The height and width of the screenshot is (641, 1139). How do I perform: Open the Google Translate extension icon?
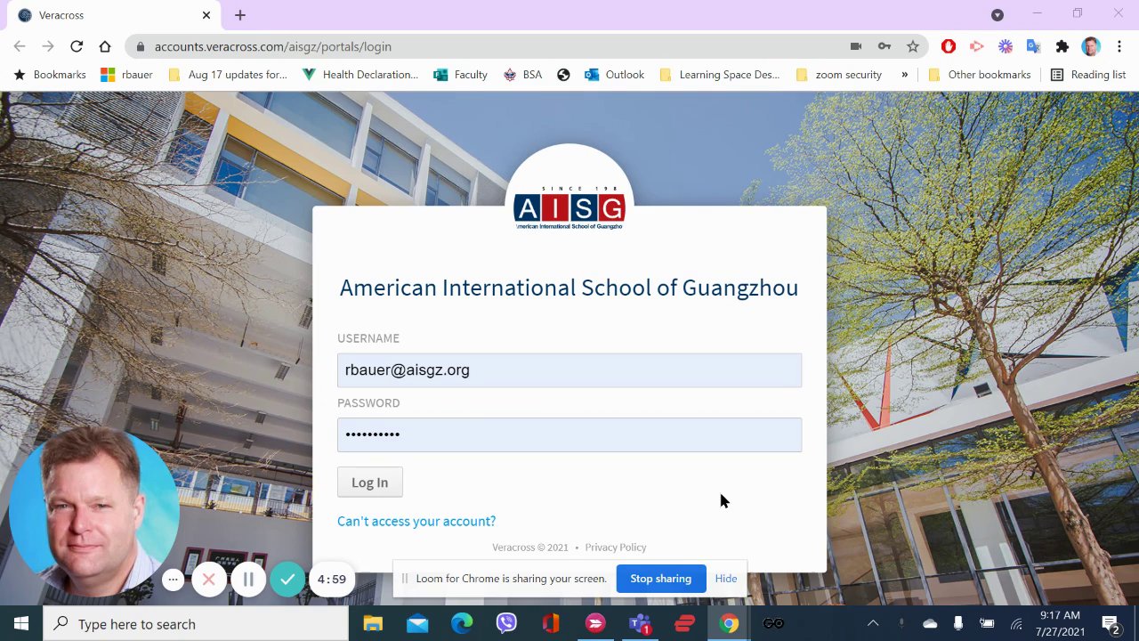[x=1033, y=46]
